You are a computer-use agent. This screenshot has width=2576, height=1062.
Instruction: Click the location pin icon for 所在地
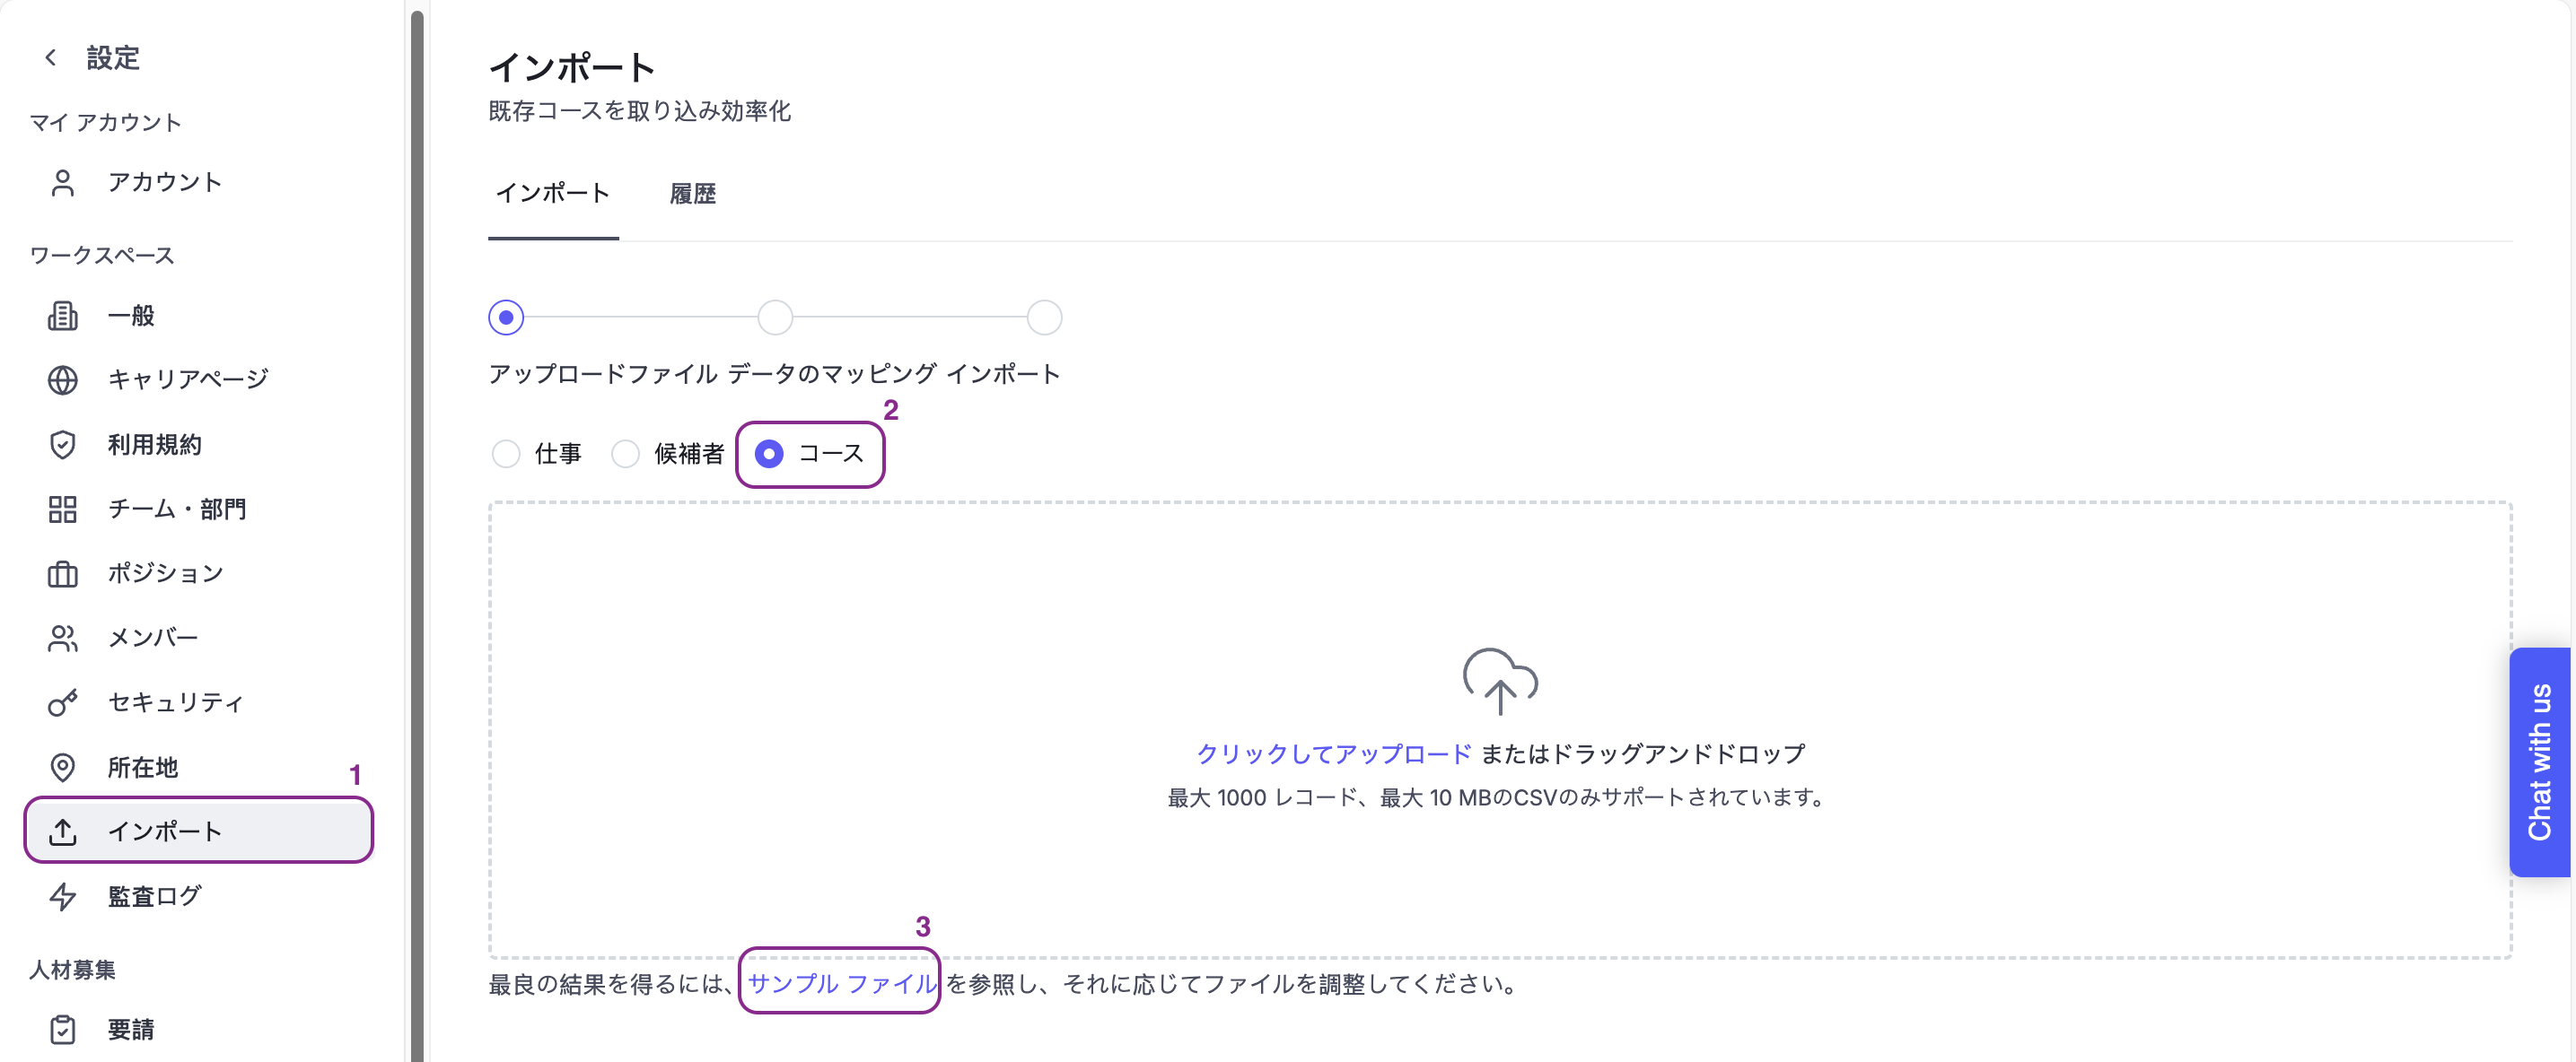pos(63,767)
